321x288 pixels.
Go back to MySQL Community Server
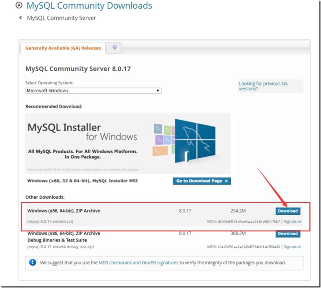(x=61, y=18)
